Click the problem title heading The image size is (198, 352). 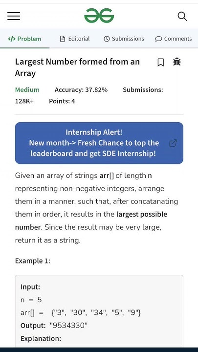coord(77,67)
